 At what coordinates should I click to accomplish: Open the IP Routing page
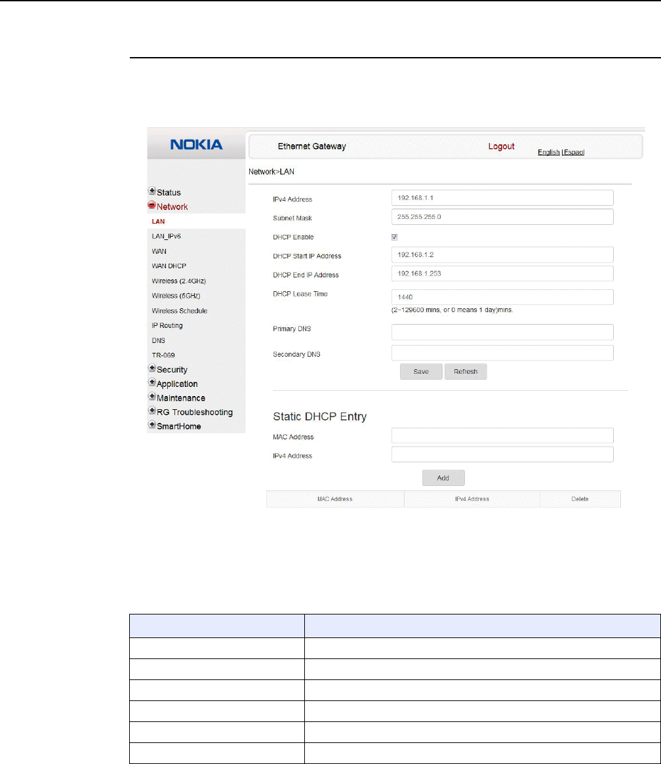[x=167, y=325]
